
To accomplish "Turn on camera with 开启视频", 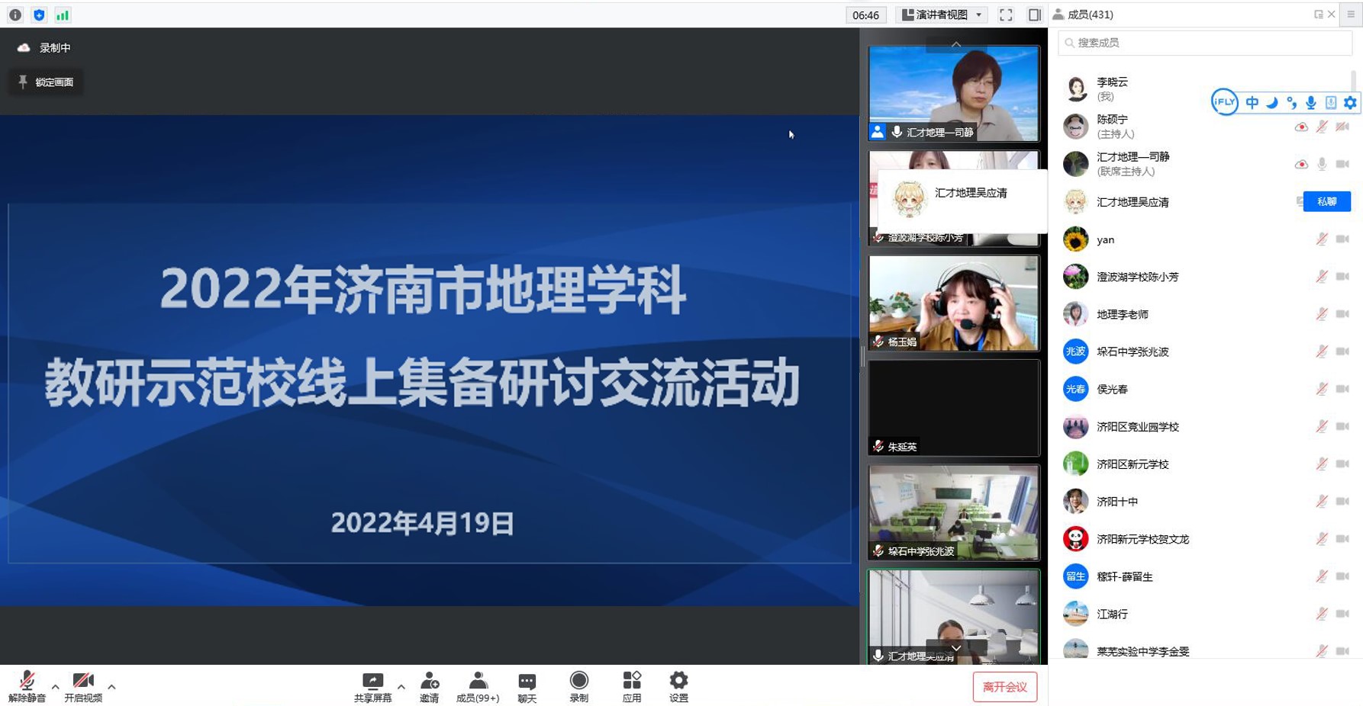I will coord(83,686).
